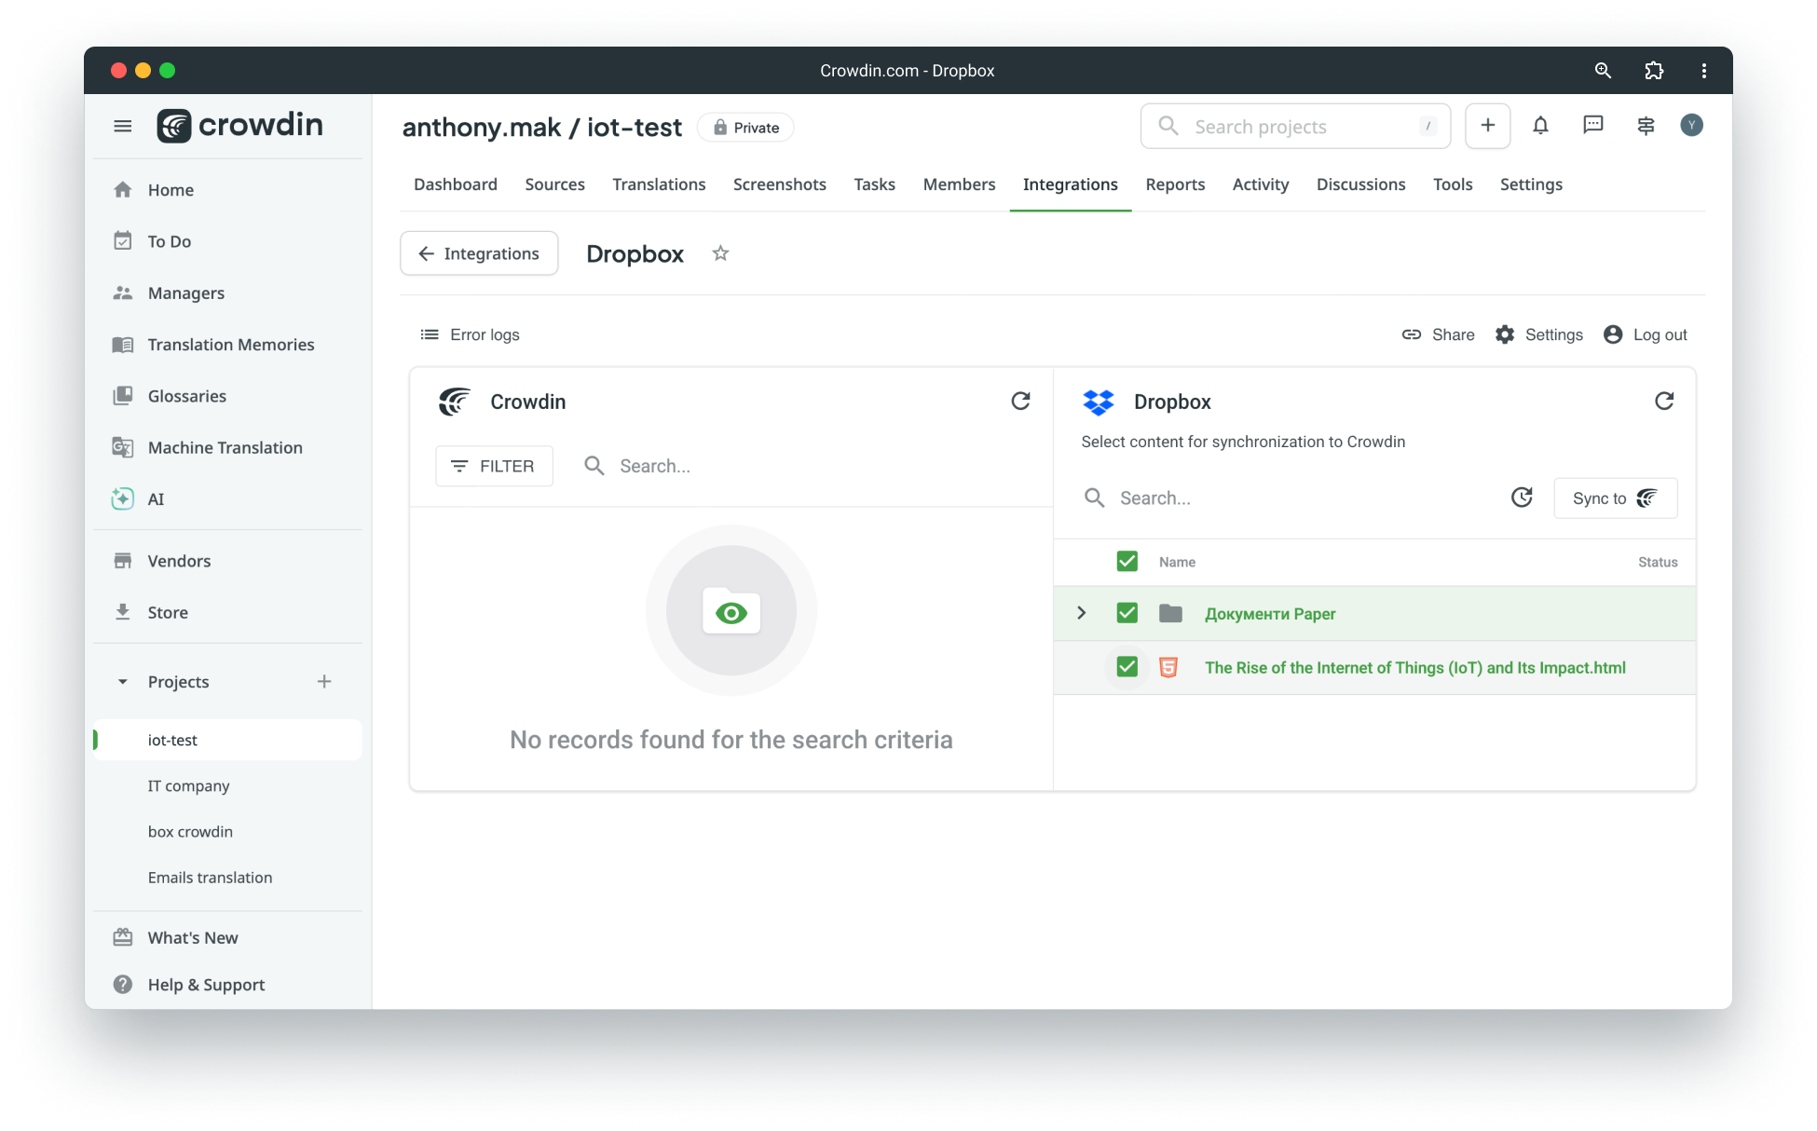This screenshot has height=1131, width=1817.
Task: Open Help & Support
Action: tap(227, 985)
